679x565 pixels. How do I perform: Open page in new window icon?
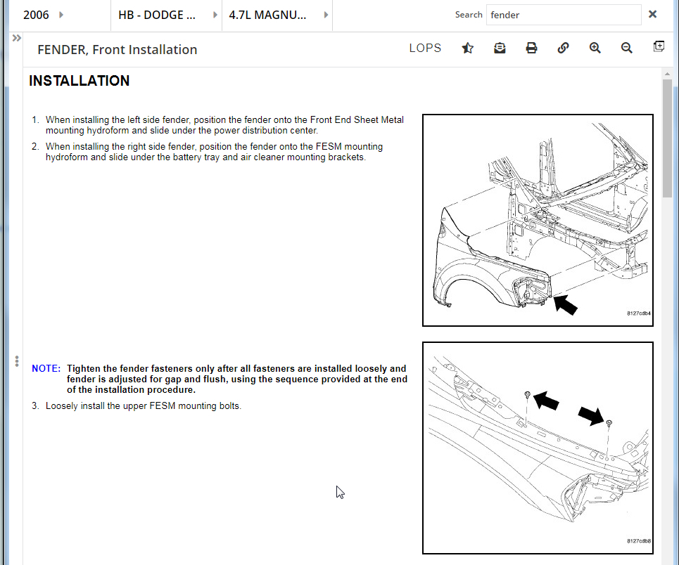point(659,46)
